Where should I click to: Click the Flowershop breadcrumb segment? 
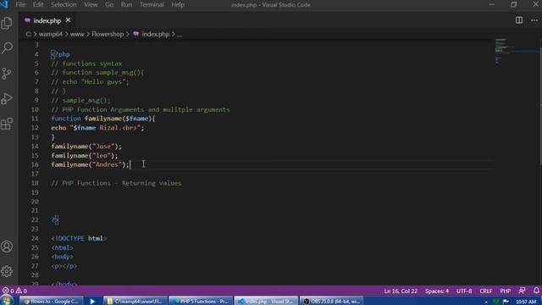click(108, 34)
